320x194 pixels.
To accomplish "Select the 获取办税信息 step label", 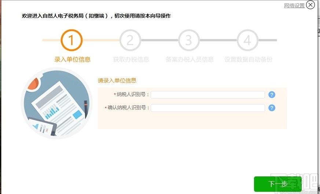I will 131,59.
